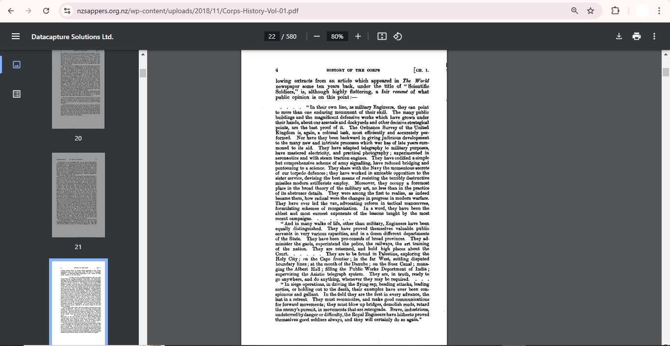
Task: Click the document vertical scrollbar thumb
Action: click(666, 72)
